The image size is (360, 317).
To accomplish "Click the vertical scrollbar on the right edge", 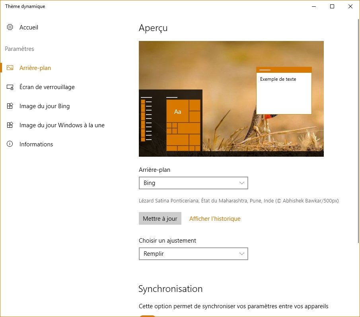I will point(358,119).
